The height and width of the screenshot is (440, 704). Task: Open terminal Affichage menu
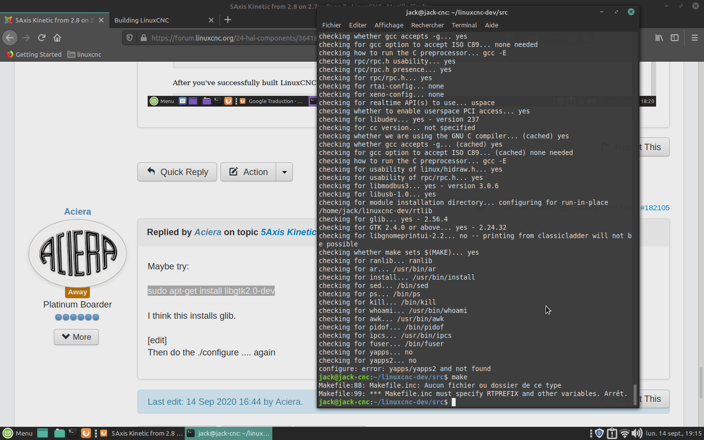(389, 25)
